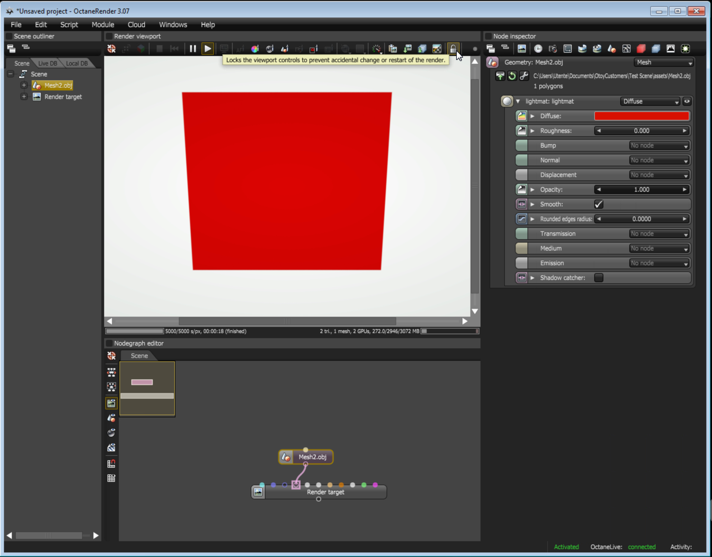
Task: Click the Render target node icon
Action: pyautogui.click(x=258, y=492)
